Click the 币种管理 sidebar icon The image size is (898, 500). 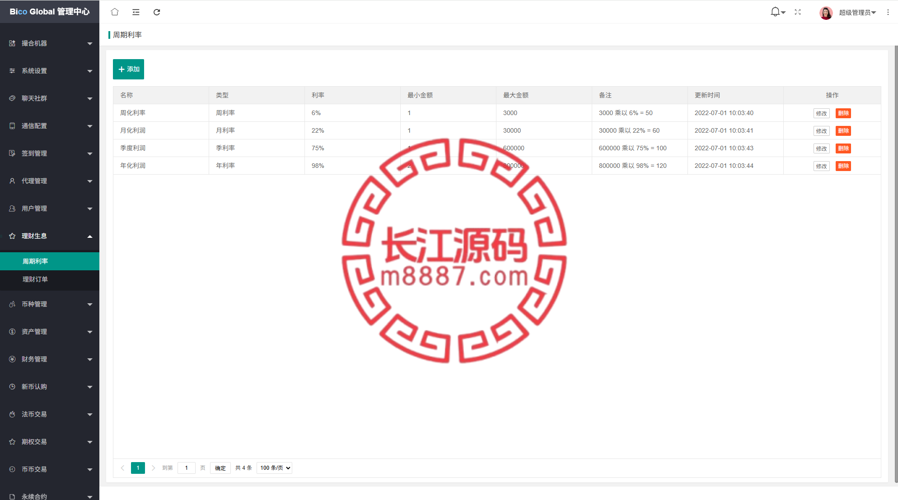(x=12, y=304)
